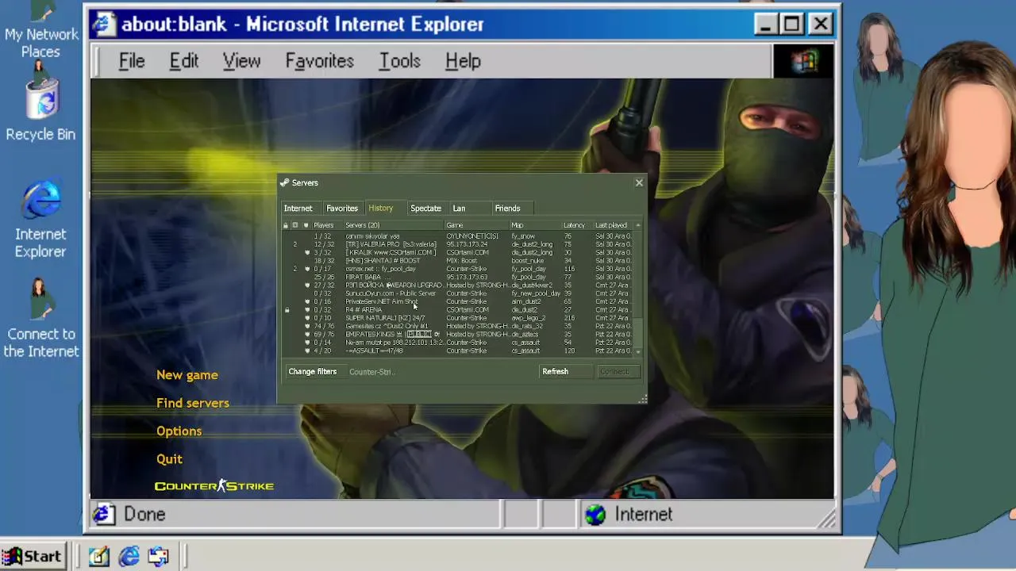Start a New game from main menu

click(x=187, y=375)
